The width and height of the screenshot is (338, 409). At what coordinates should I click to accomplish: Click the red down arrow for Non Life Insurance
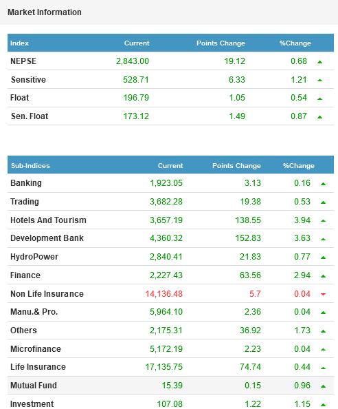(x=323, y=294)
